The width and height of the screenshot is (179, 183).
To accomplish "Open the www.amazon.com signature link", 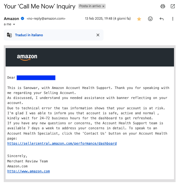I will 29,171.
